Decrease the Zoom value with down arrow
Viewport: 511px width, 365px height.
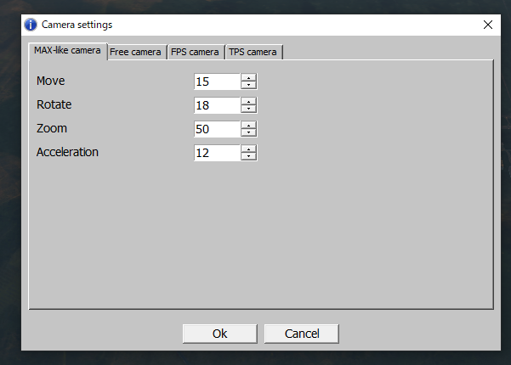point(248,132)
